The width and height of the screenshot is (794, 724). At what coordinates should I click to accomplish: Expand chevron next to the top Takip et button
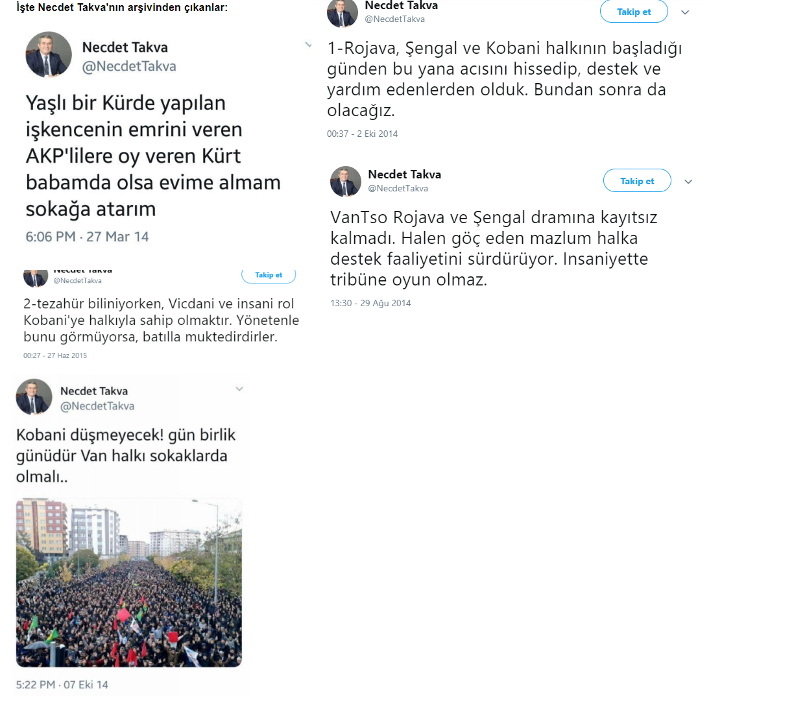click(685, 12)
